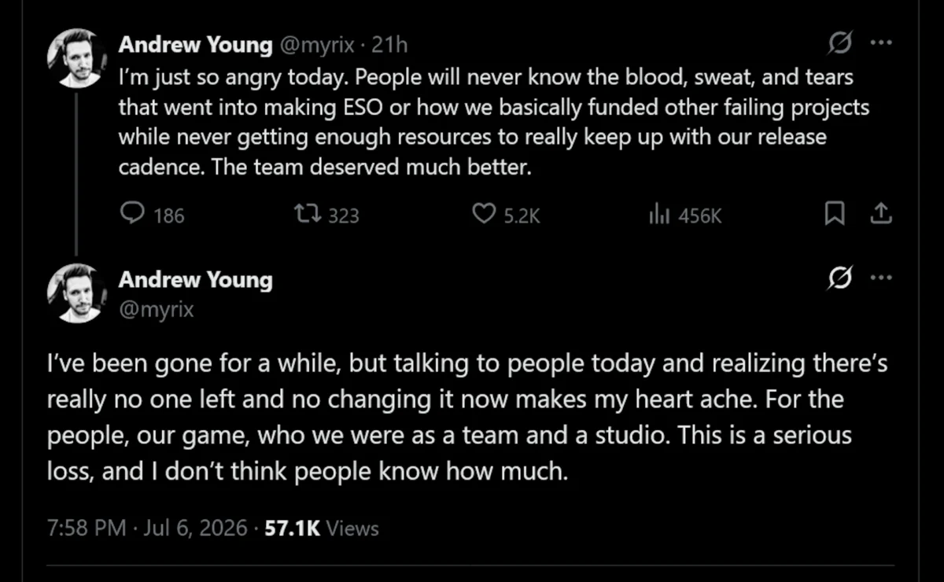
Task: Open Andrew Young's avatar on the second tweet
Action: click(x=75, y=293)
